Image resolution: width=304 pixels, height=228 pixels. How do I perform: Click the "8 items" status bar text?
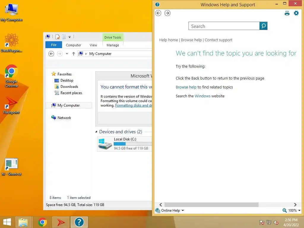tap(55, 197)
